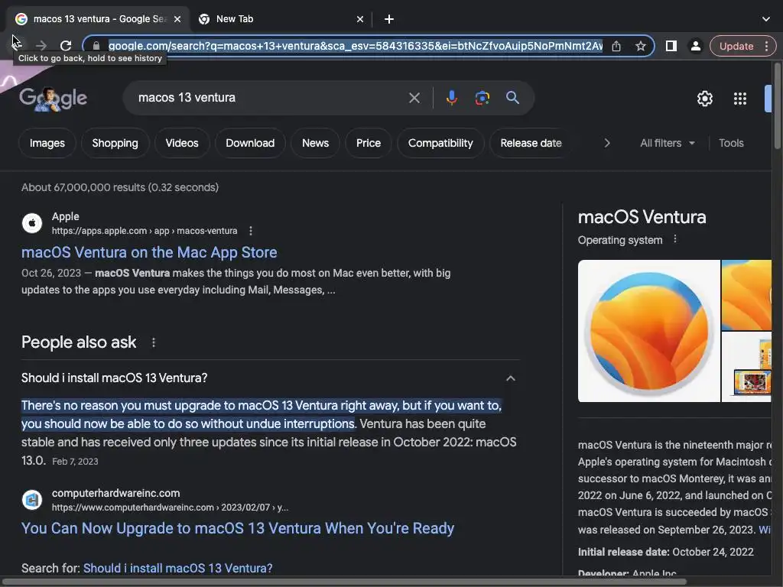Filter results by Videos
The width and height of the screenshot is (783, 587).
pos(182,143)
